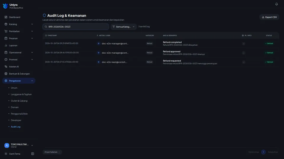Click the Promosi icon
The image size is (284, 159).
tap(6, 59)
